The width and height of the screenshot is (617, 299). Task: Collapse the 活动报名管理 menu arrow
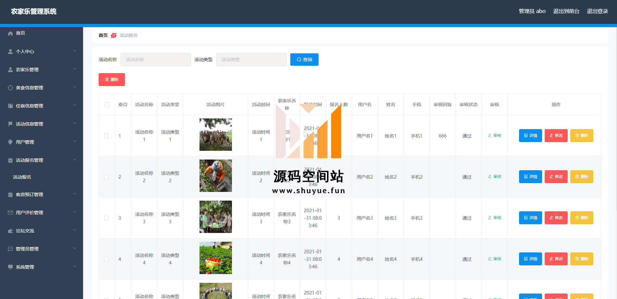(75, 160)
